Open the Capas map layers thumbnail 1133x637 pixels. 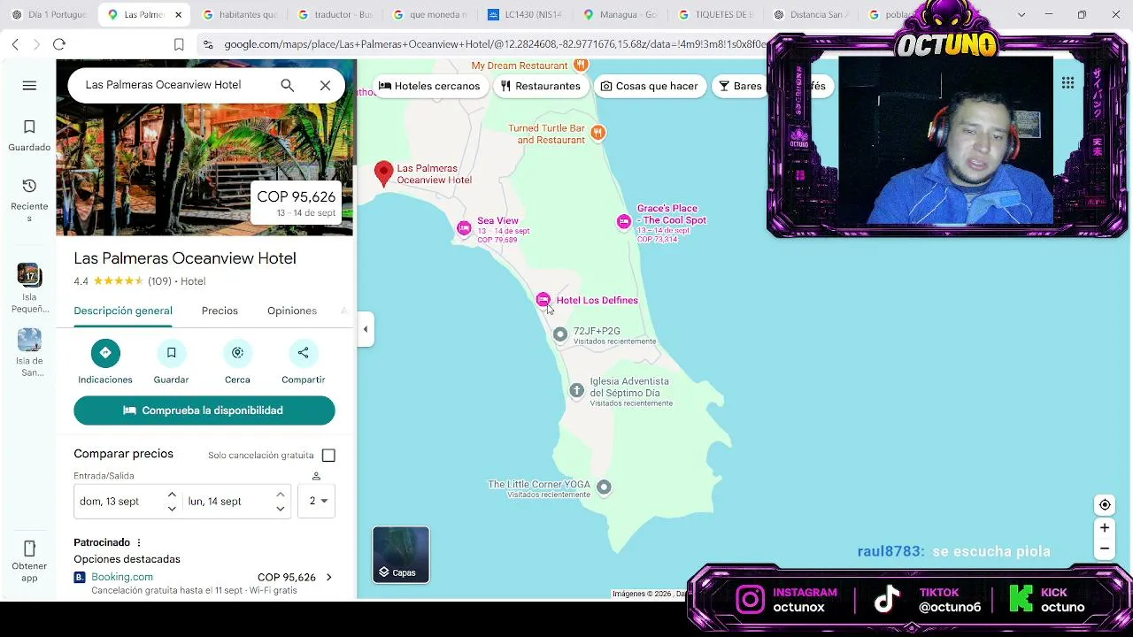pos(401,555)
